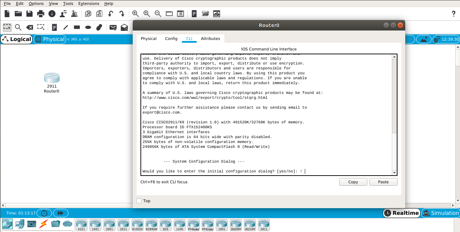Select the CLI tab
This screenshot has height=232, width=460.
click(x=189, y=39)
